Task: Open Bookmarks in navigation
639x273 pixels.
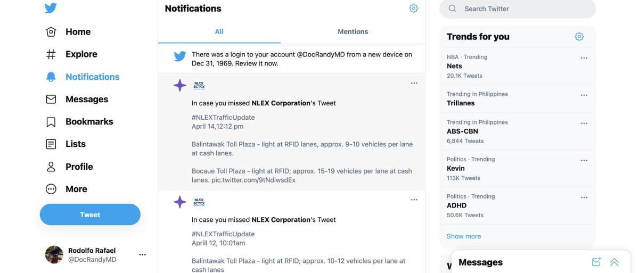Action: pyautogui.click(x=89, y=122)
